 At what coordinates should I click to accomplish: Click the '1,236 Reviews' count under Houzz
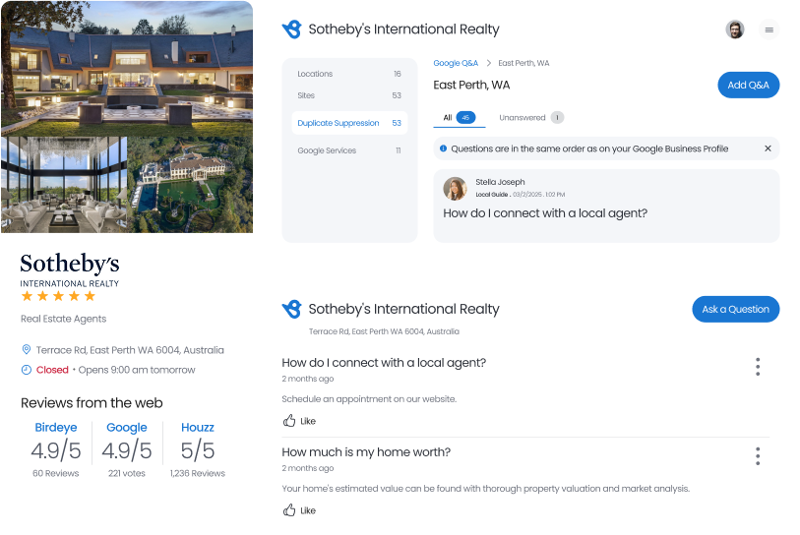(198, 473)
